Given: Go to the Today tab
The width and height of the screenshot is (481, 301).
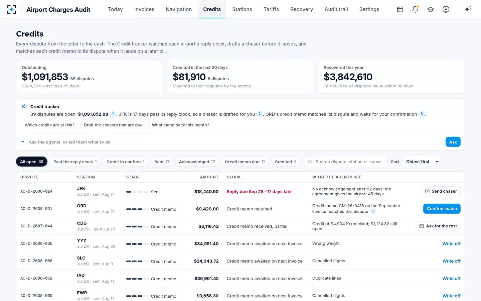Looking at the screenshot, I should (115, 9).
